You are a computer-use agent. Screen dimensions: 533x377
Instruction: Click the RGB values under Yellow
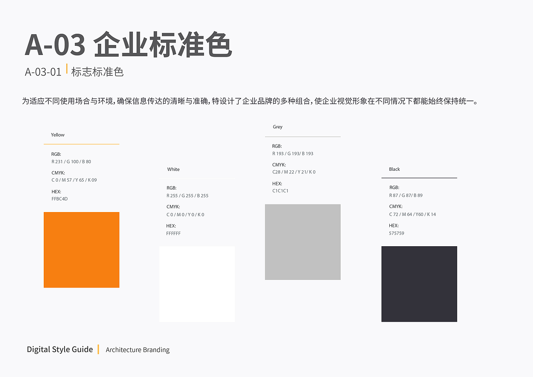(71, 161)
